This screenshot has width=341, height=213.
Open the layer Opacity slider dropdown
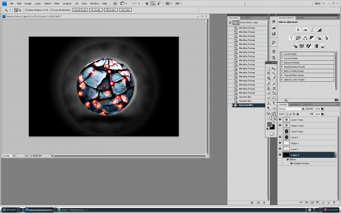(322, 108)
